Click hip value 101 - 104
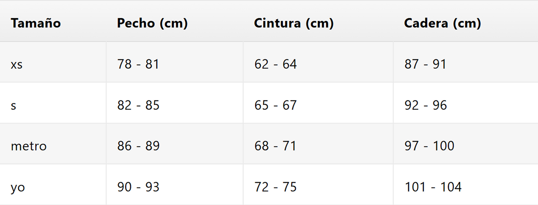 (433, 187)
